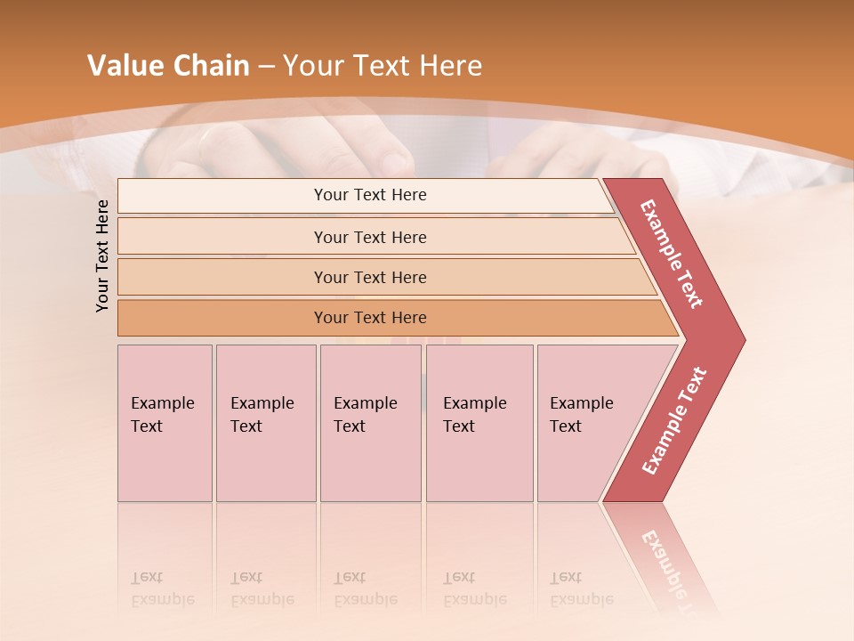Click the vertical 'Your Text Here' label
The width and height of the screenshot is (854, 641).
click(x=102, y=256)
